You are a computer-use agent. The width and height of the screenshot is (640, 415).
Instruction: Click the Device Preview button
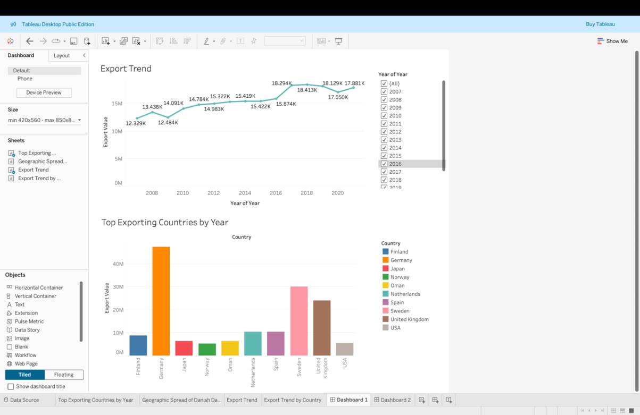pyautogui.click(x=44, y=92)
